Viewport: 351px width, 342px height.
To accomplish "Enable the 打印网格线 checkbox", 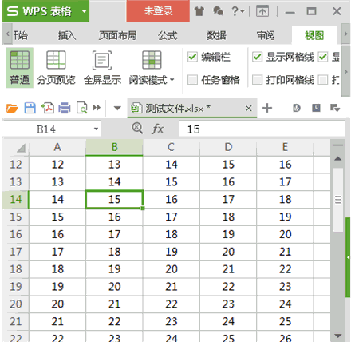I will [257, 80].
